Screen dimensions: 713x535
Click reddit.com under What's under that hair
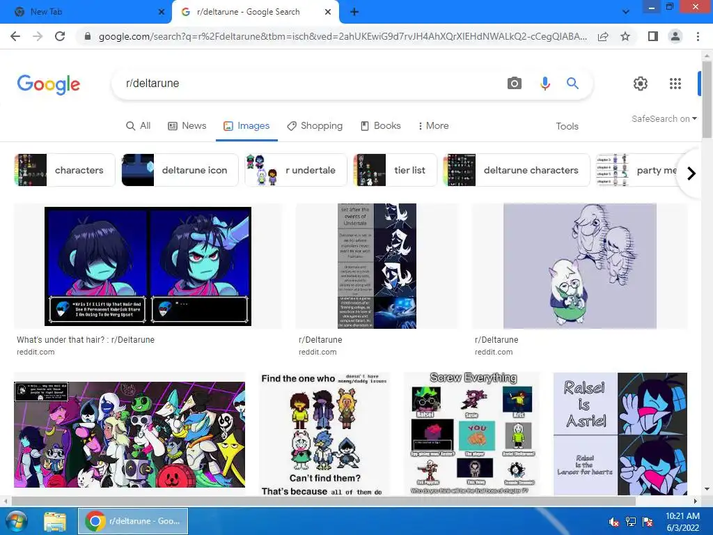(x=36, y=352)
